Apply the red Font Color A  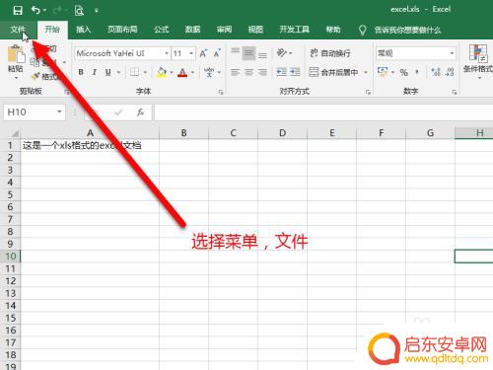(x=182, y=72)
